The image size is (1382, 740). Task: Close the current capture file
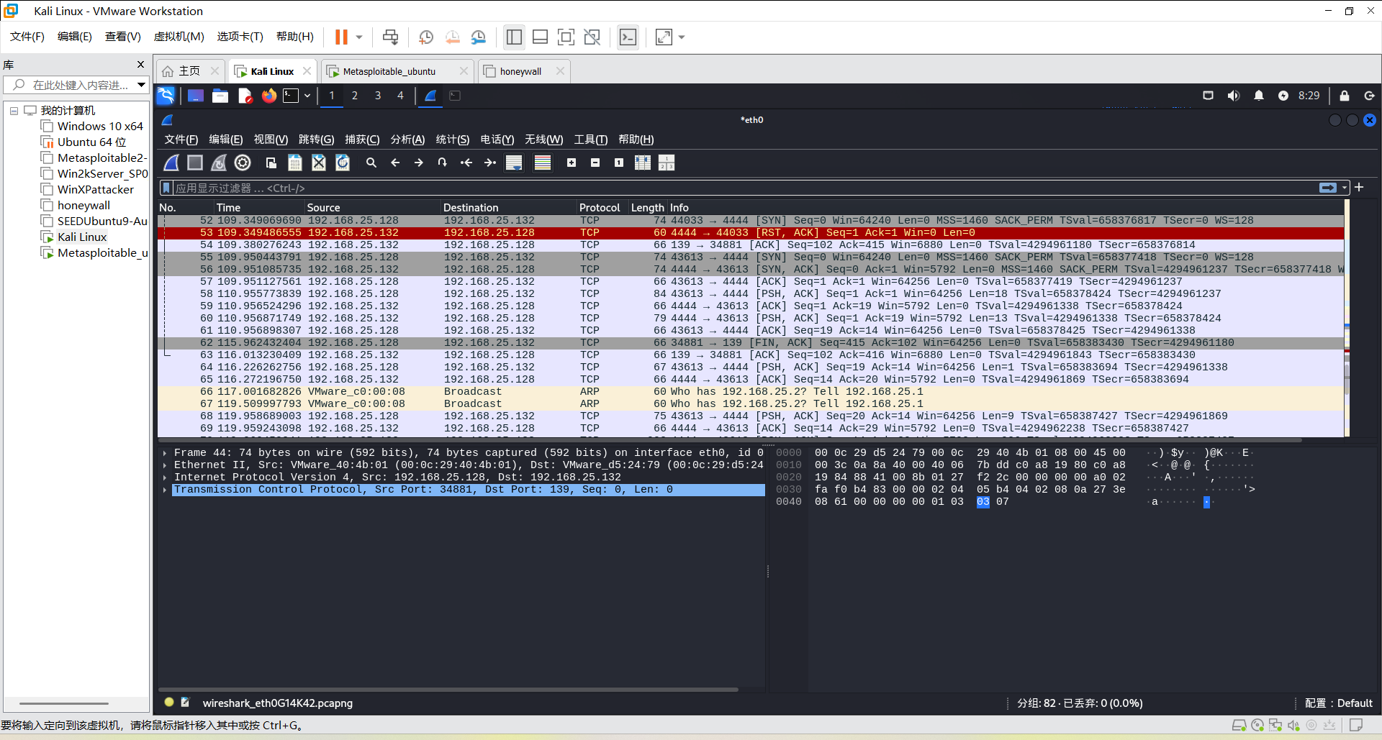[x=319, y=163]
